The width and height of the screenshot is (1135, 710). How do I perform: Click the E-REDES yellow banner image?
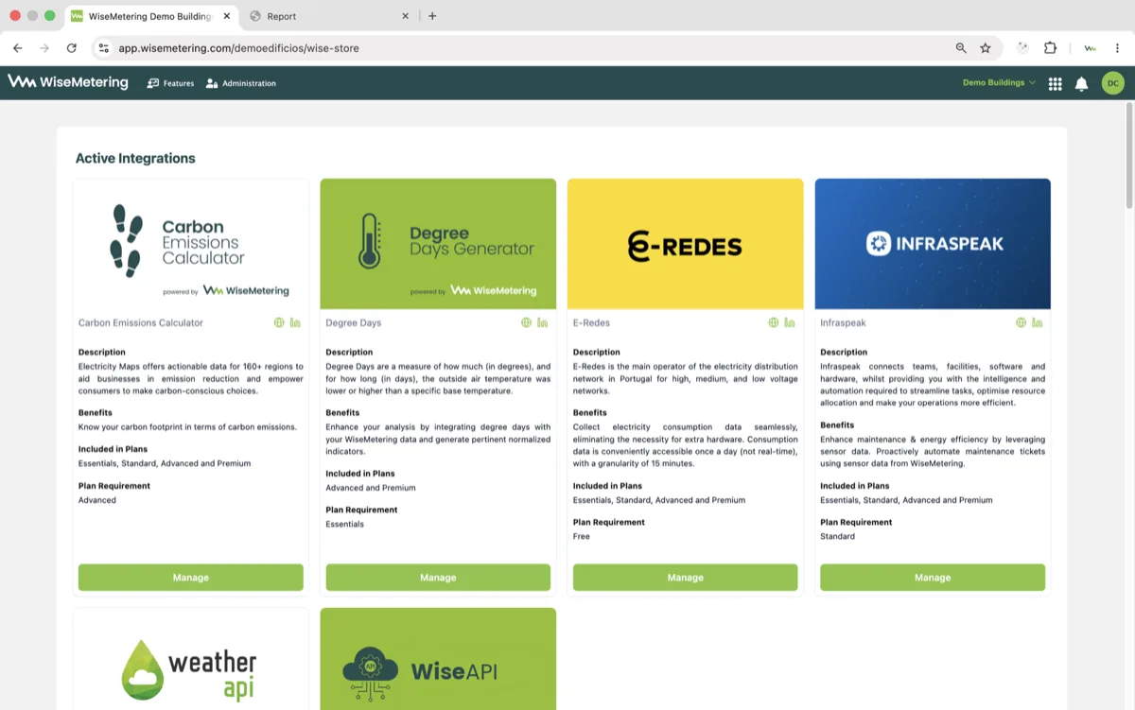tap(686, 244)
